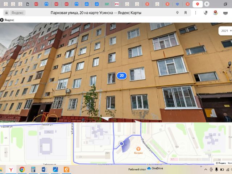Open OneDrive from the taskbar
Screen dimensions: 232x174
pos(156,168)
